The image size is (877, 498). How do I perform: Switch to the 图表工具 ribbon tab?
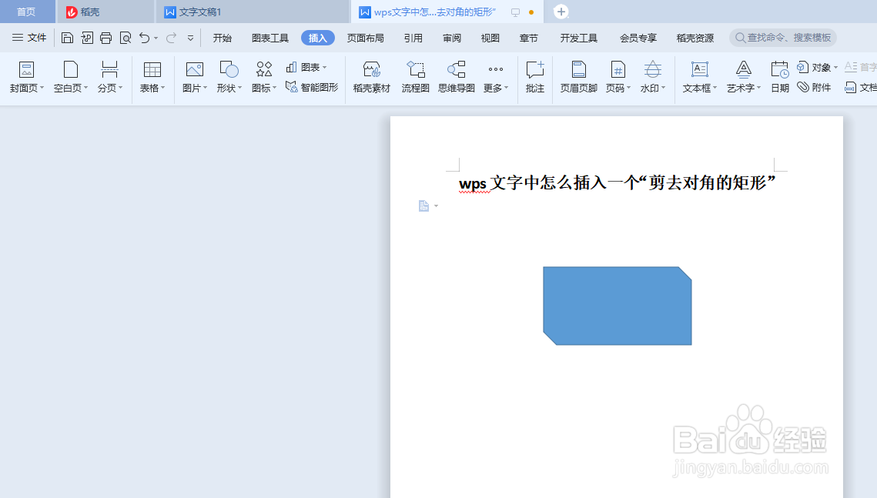(270, 38)
